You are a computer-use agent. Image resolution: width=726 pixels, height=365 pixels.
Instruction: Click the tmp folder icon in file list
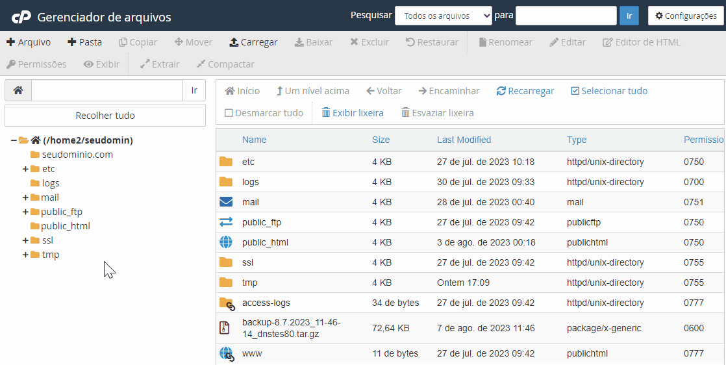coord(226,282)
